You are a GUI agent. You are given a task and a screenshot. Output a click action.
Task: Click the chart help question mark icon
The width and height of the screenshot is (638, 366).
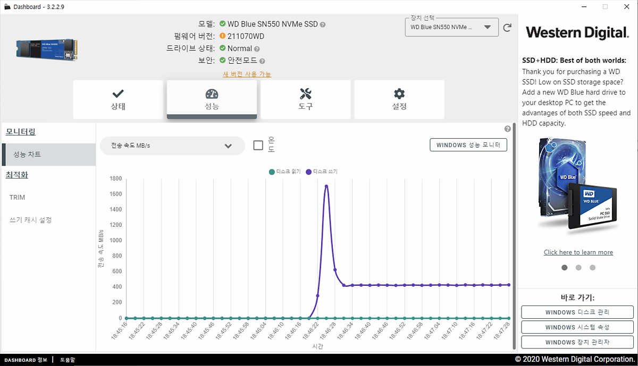(x=507, y=129)
